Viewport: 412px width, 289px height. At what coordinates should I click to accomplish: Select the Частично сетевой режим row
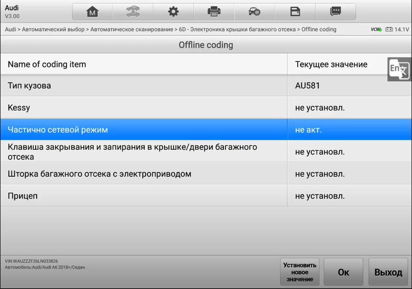(206, 129)
